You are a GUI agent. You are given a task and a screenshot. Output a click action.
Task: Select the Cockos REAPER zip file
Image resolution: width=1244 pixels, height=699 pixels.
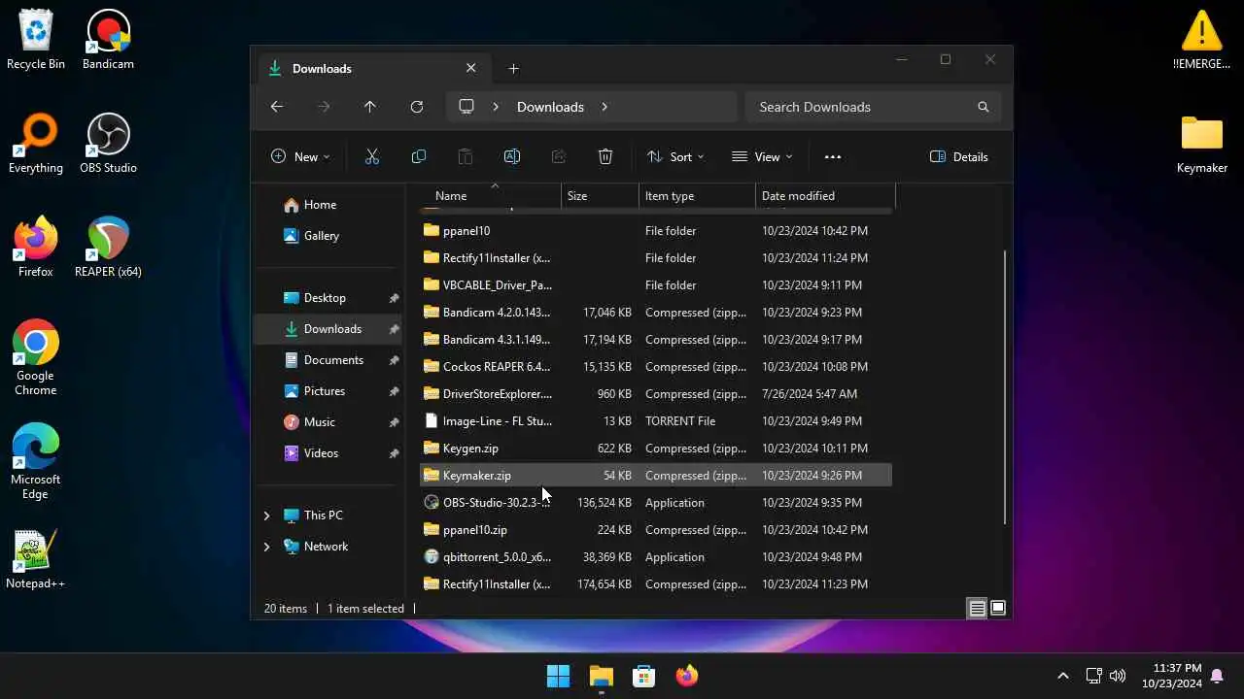[x=656, y=367]
